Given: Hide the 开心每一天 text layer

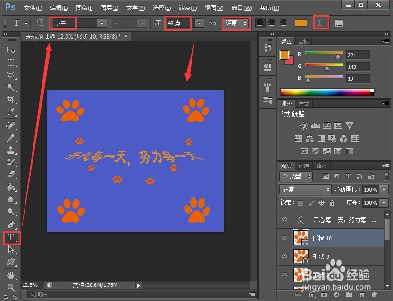Looking at the screenshot, I should click(284, 219).
